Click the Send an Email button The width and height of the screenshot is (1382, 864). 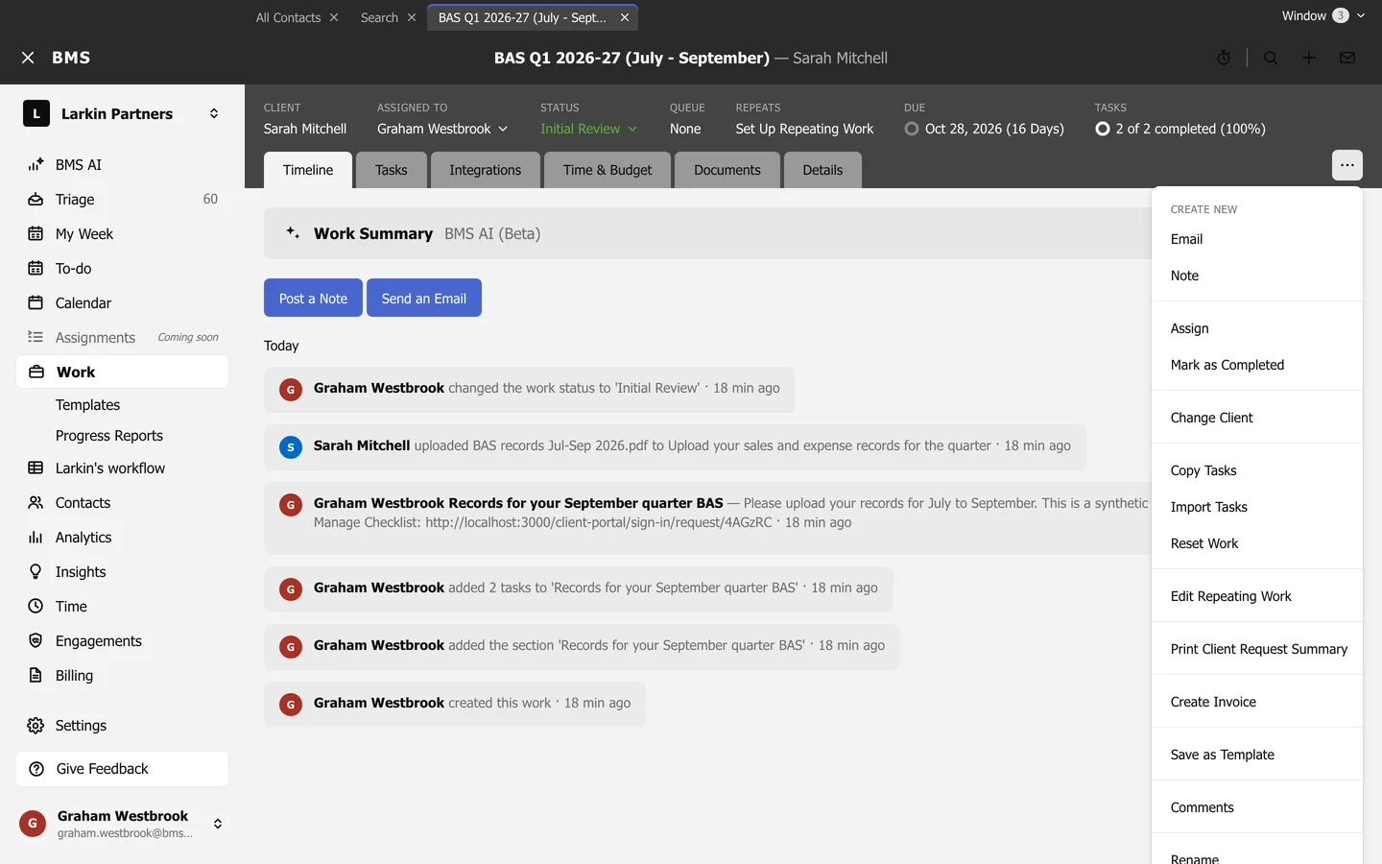coord(424,298)
